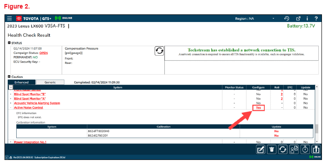Open the information 'i' icon
The image size is (326, 164).
pyautogui.click(x=307, y=18)
